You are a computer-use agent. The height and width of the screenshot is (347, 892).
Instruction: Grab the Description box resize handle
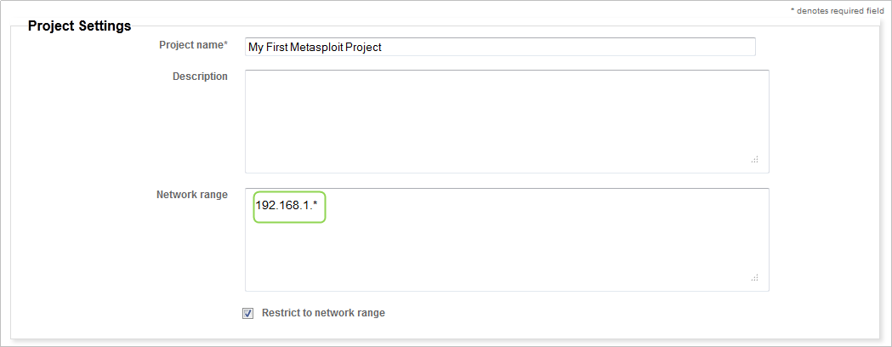tap(754, 159)
